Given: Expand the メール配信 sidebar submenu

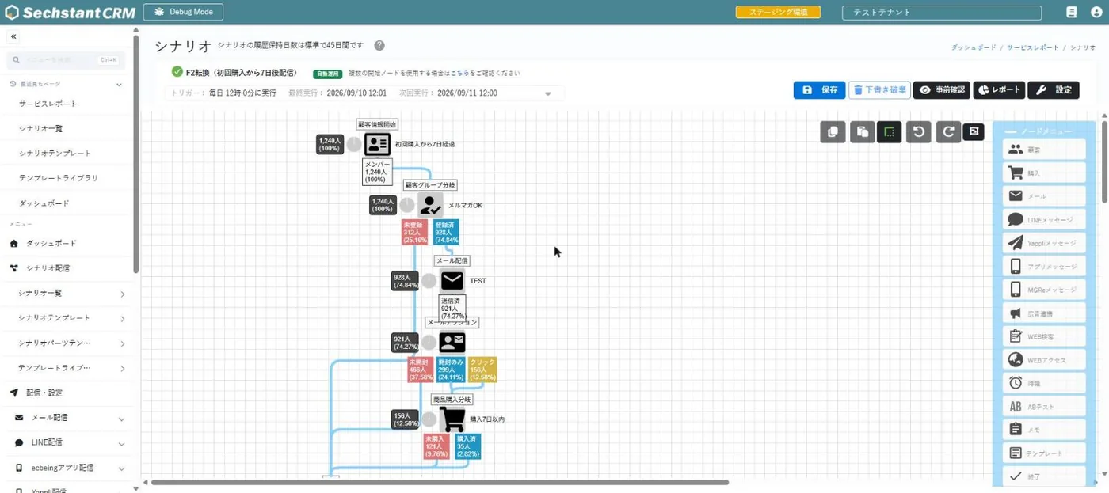Looking at the screenshot, I should tap(121, 418).
